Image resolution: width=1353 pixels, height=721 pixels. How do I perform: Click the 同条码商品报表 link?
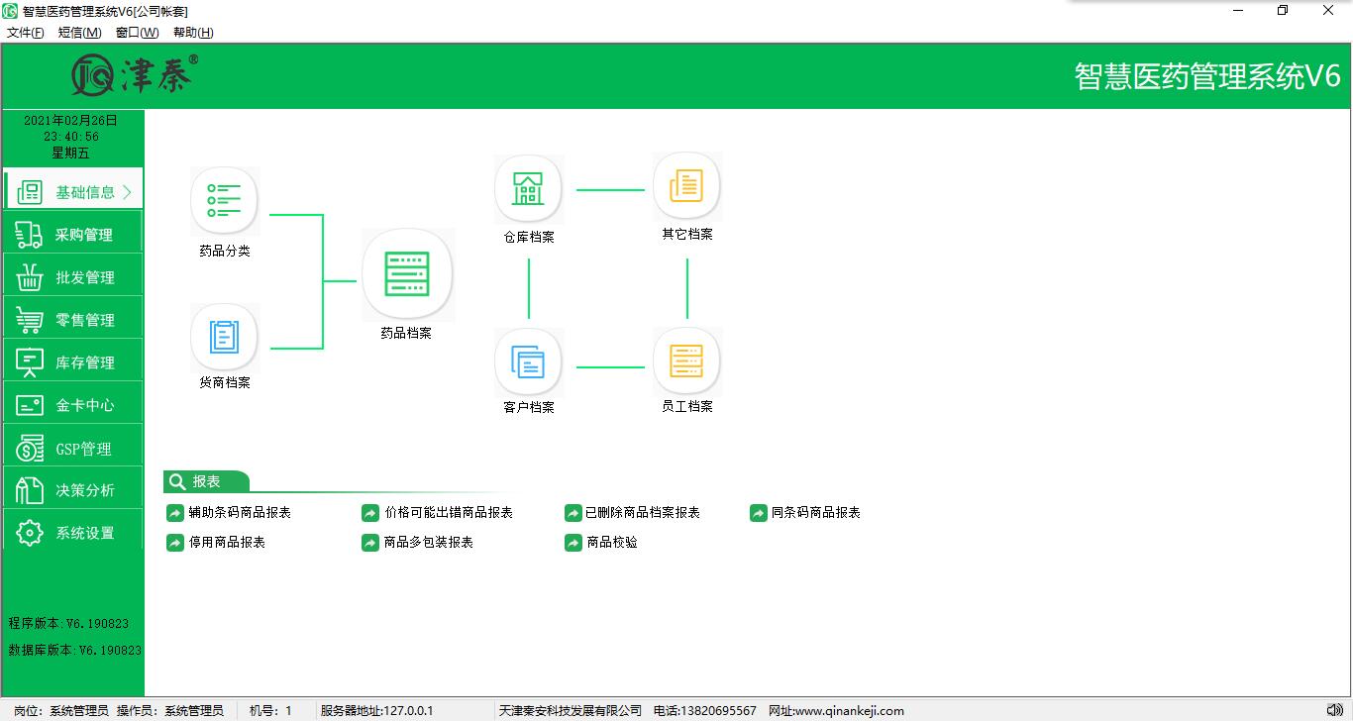(x=815, y=513)
